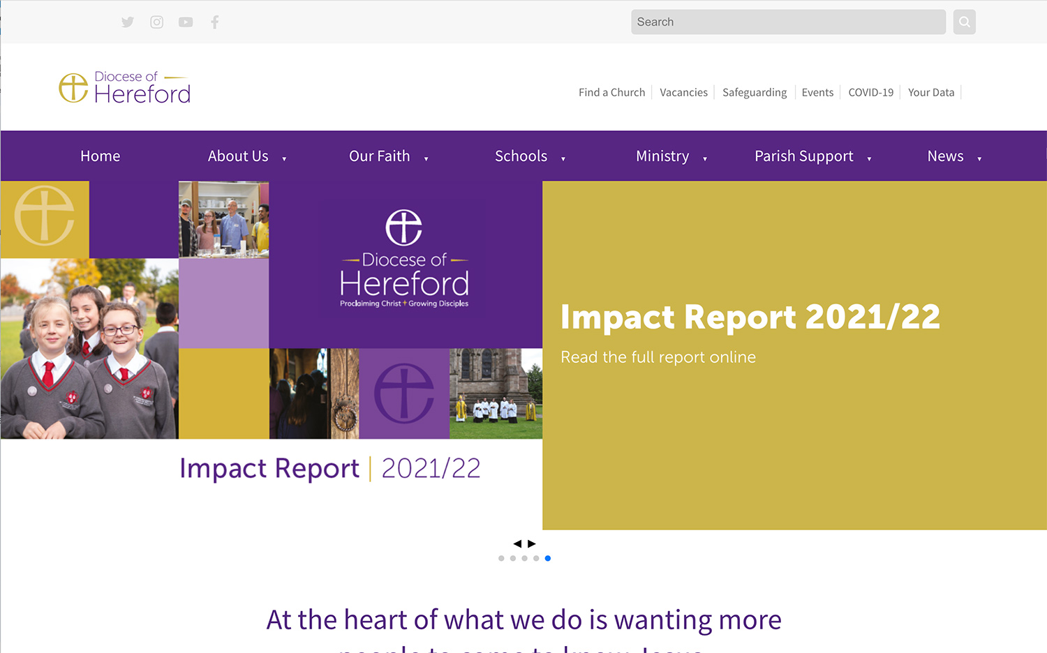Image resolution: width=1047 pixels, height=653 pixels.
Task: Open the About Us menu
Action: tap(238, 156)
